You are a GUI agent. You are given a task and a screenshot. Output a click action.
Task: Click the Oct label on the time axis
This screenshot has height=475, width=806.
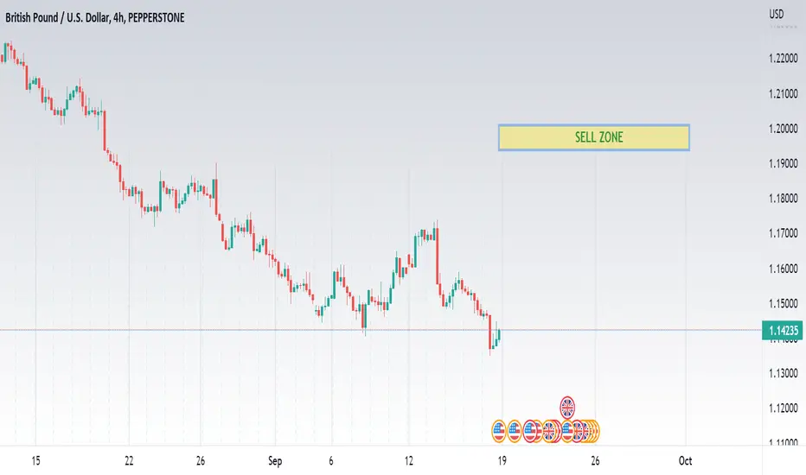pyautogui.click(x=685, y=460)
